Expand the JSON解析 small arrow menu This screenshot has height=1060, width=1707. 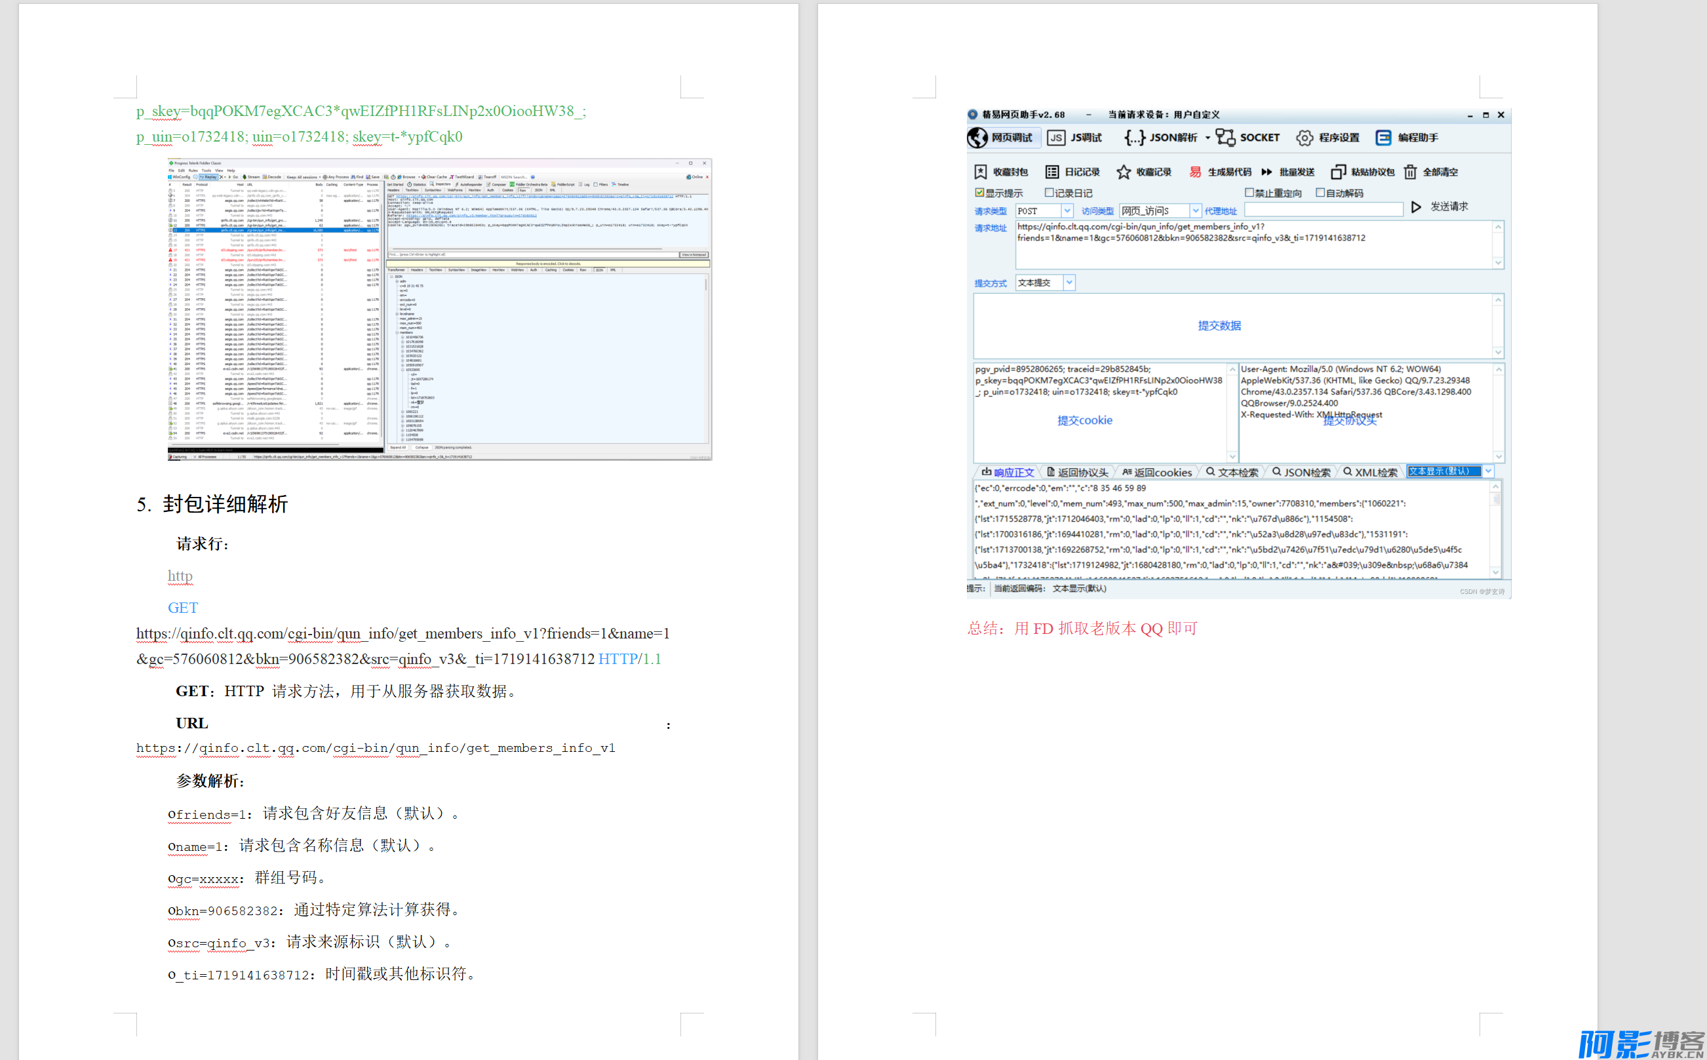[x=1207, y=138]
